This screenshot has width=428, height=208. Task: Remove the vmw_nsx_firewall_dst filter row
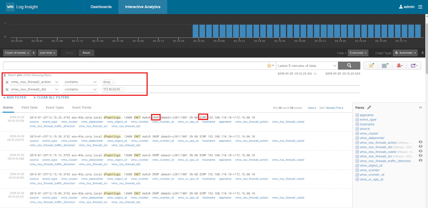point(7,90)
